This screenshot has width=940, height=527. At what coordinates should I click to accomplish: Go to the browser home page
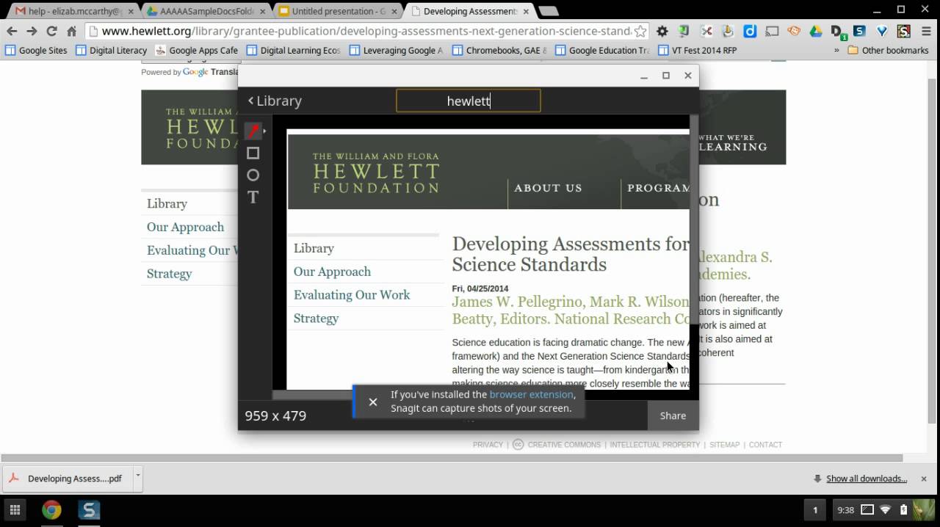71,31
